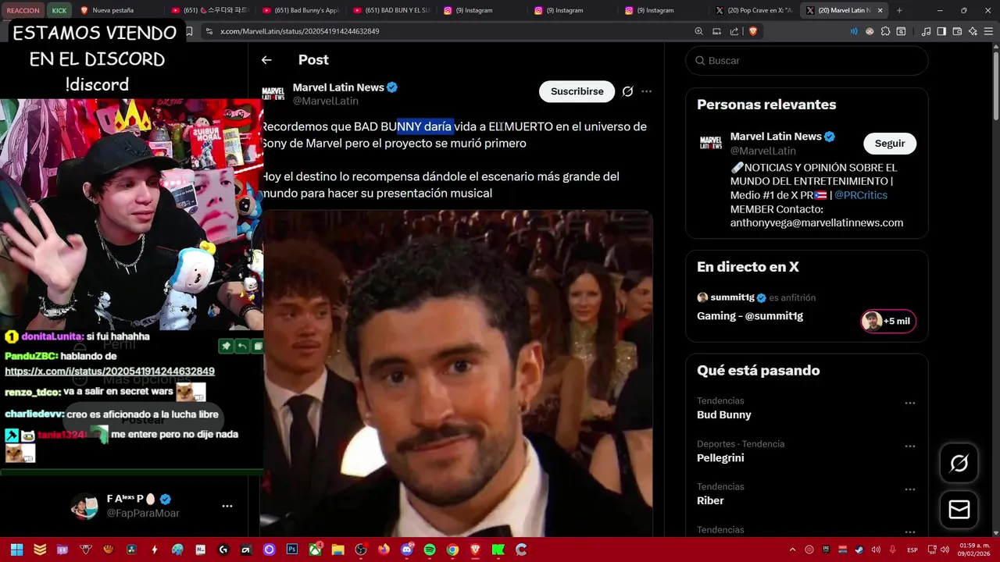The height and width of the screenshot is (562, 1000).
Task: Click the zoom magnifier icon in address bar
Action: coord(698,31)
